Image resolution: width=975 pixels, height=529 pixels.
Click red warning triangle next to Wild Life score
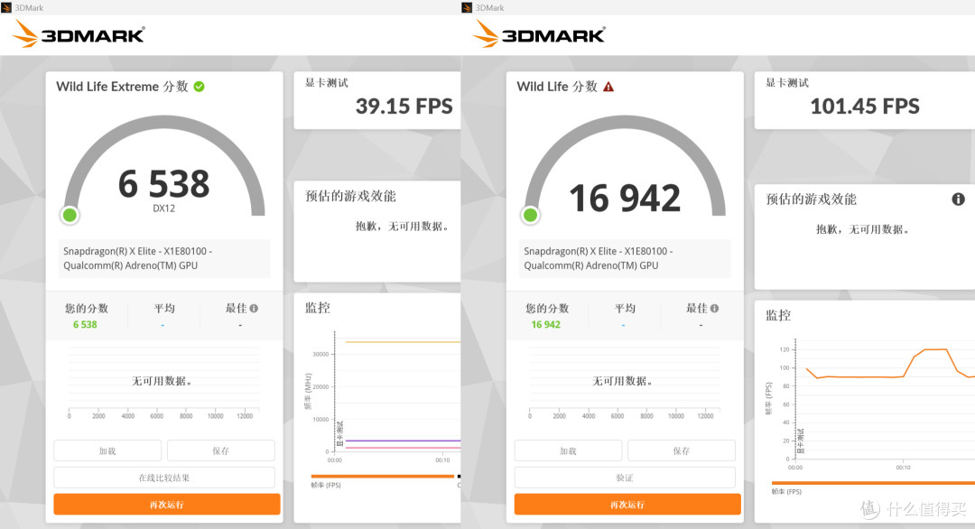pyautogui.click(x=608, y=87)
